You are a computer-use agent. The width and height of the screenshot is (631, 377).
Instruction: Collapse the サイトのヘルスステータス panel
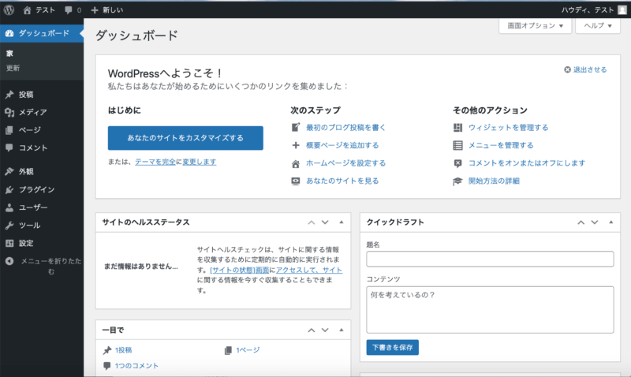click(342, 222)
